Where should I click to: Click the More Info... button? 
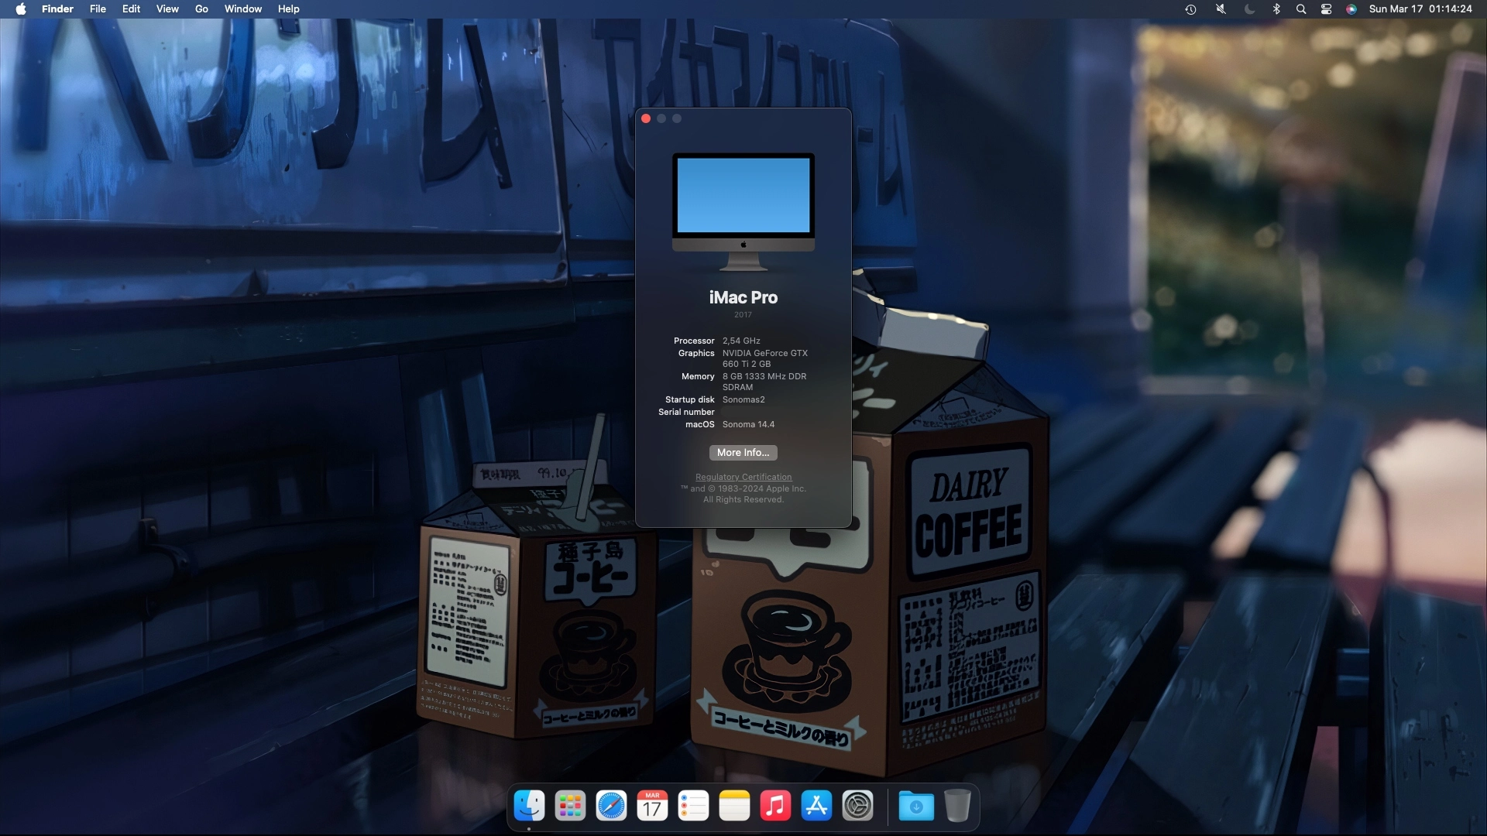click(743, 453)
